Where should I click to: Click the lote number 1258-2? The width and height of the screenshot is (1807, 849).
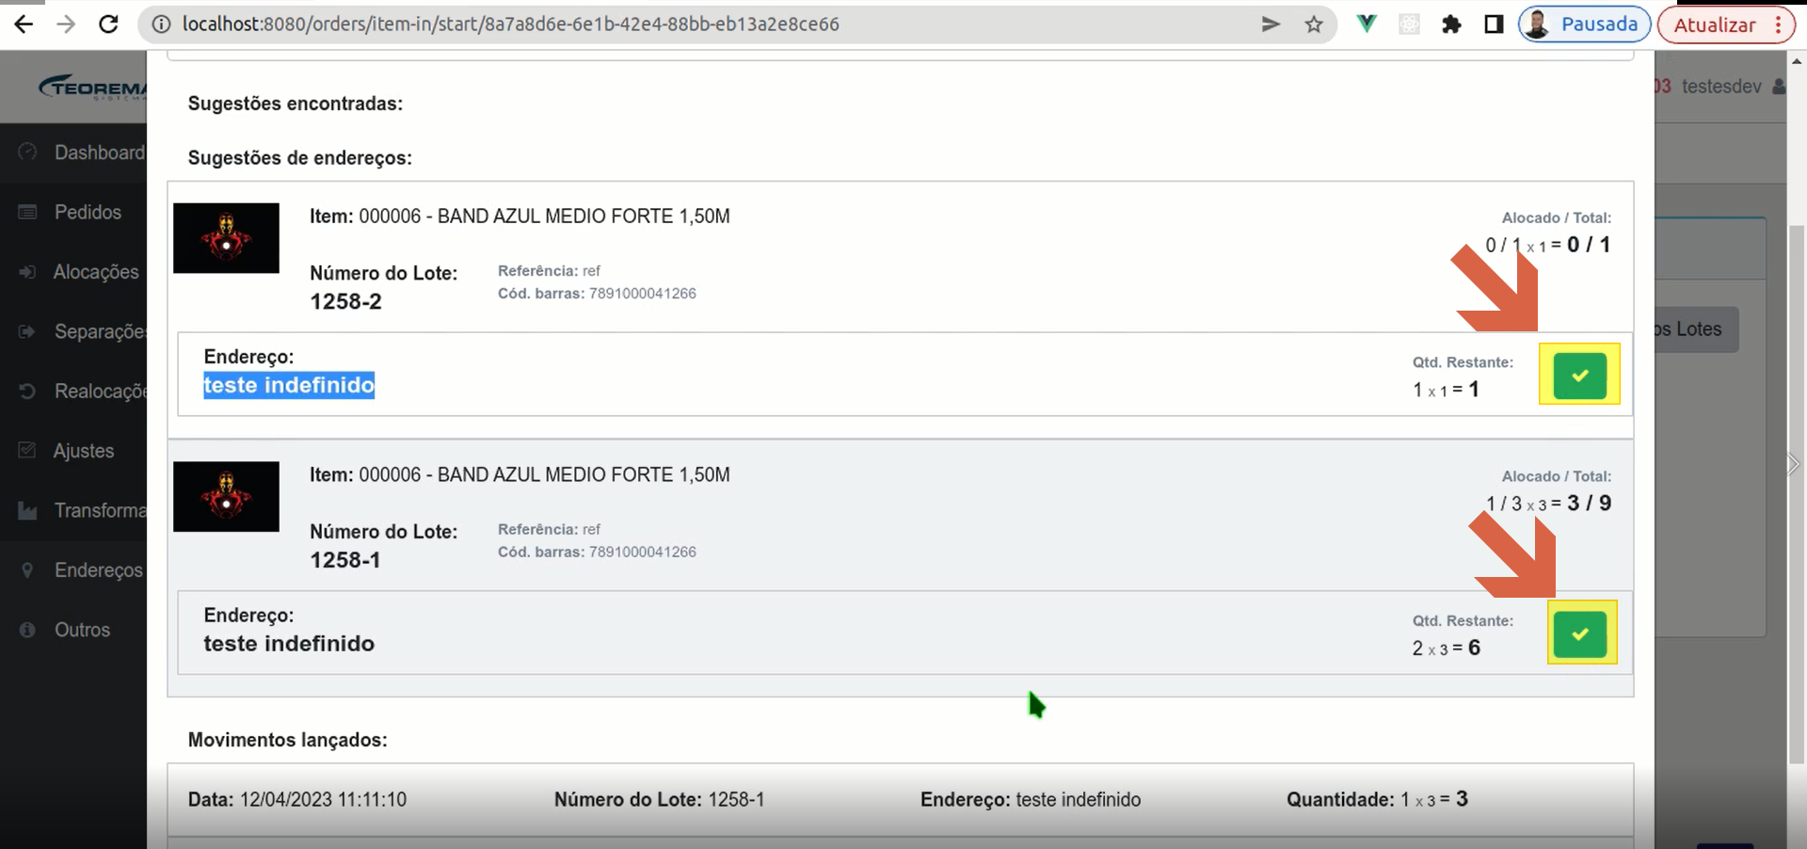point(345,301)
